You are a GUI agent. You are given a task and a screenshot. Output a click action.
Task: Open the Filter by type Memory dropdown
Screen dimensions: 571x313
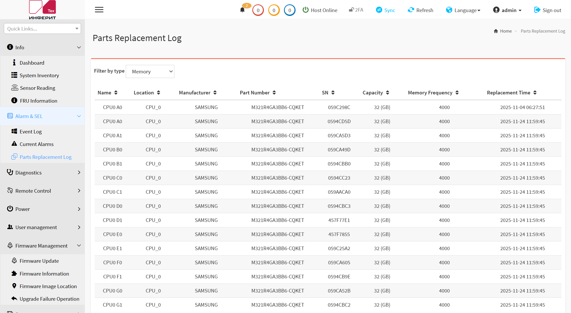coord(150,72)
